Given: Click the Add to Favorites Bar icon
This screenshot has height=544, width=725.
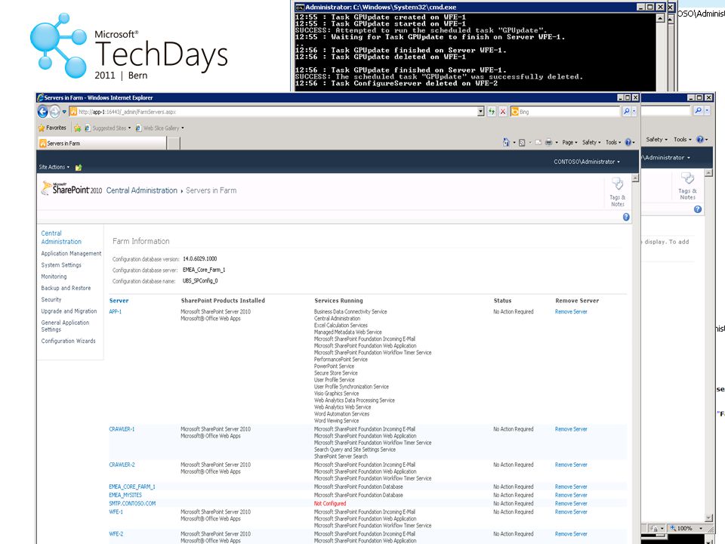Looking at the screenshot, I should point(77,128).
